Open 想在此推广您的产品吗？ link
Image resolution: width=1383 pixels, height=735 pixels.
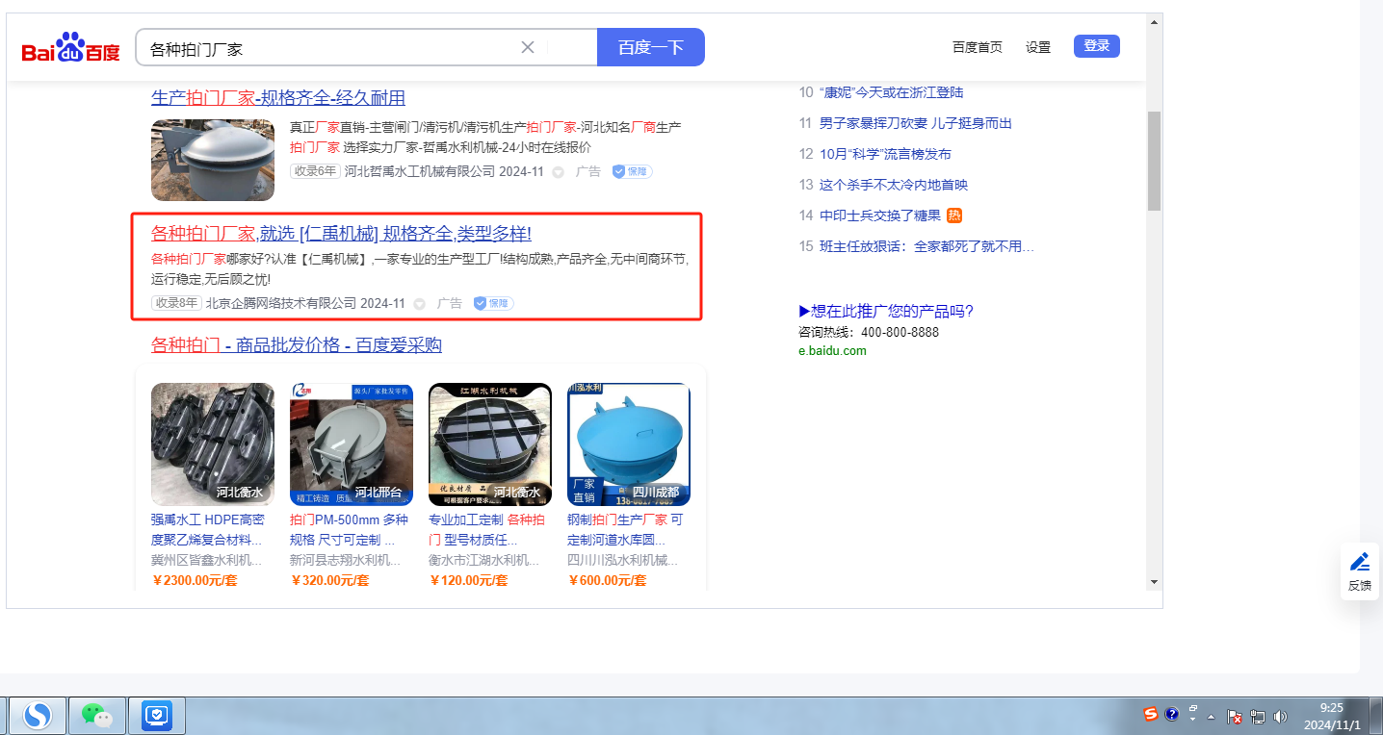[x=886, y=311]
